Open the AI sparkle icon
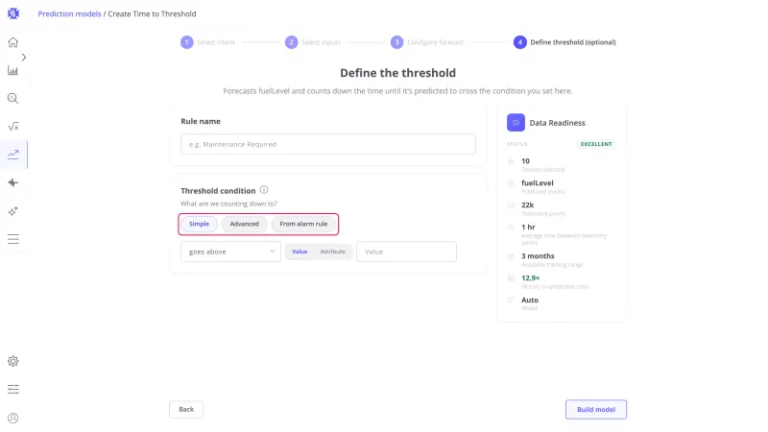Image resolution: width=768 pixels, height=432 pixels. (13, 211)
